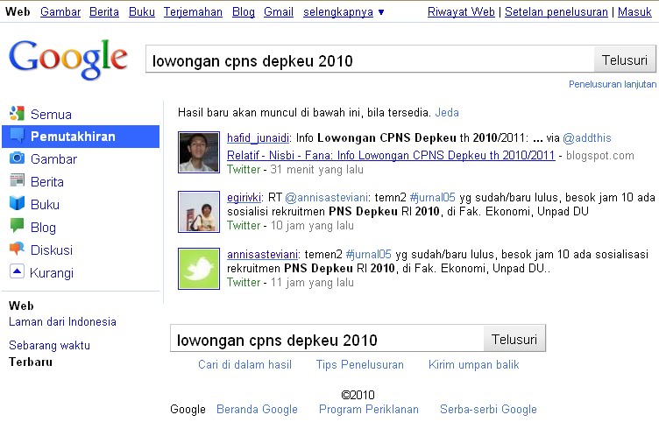Open Program Periklanan footer link
Image resolution: width=659 pixels, height=429 pixels.
click(369, 409)
